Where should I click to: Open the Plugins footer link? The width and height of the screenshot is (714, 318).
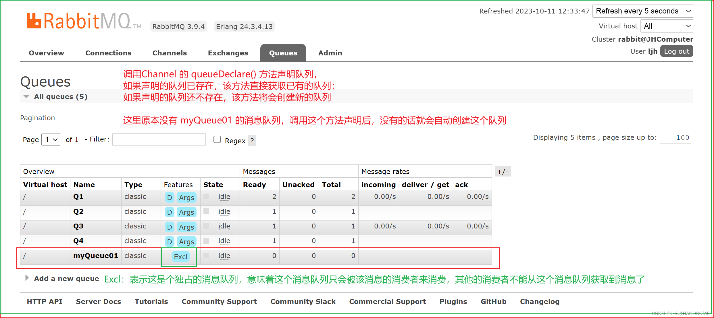click(x=453, y=301)
